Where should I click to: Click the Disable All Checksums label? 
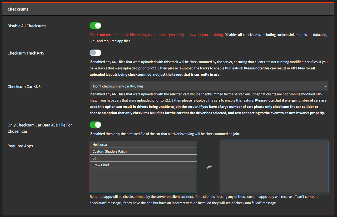[27, 26]
